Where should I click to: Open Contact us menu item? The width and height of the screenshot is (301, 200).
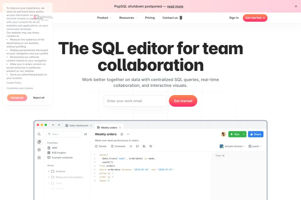172,18
